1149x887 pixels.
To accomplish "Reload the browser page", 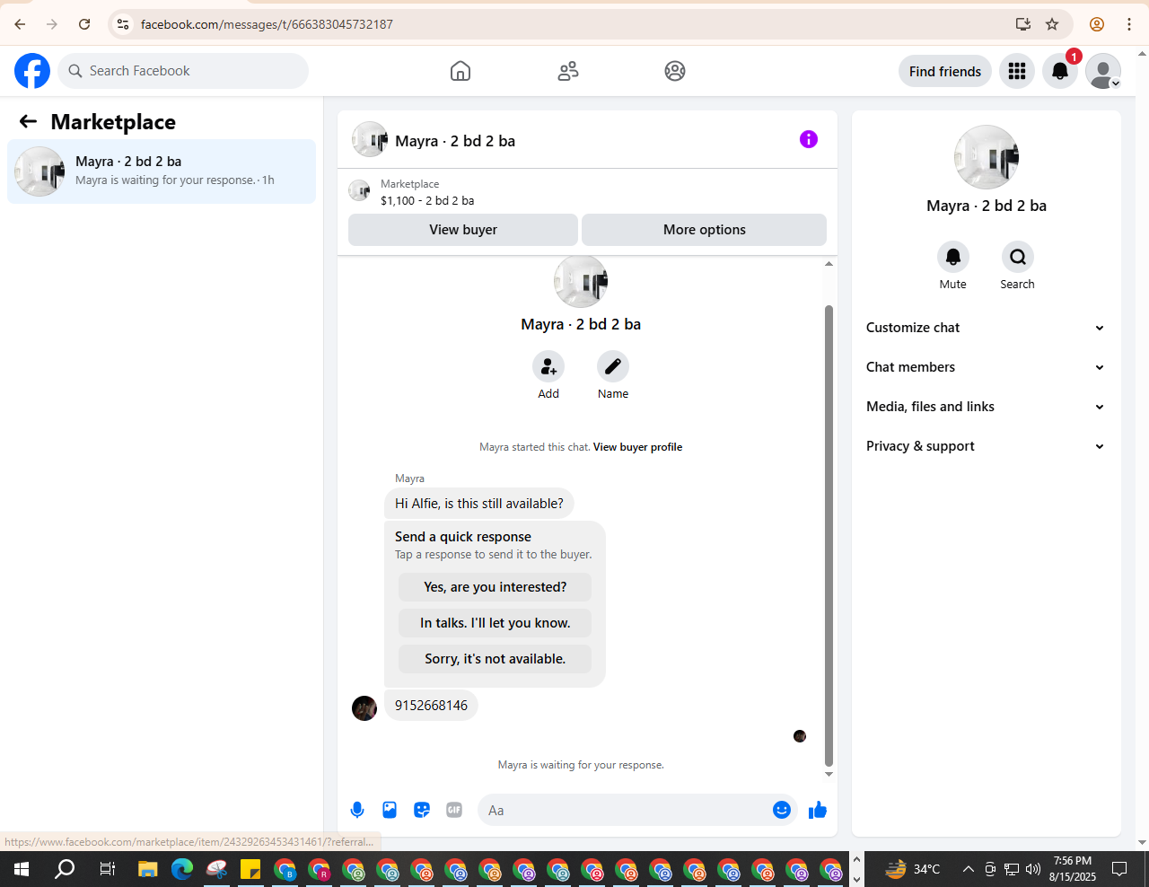I will [84, 24].
